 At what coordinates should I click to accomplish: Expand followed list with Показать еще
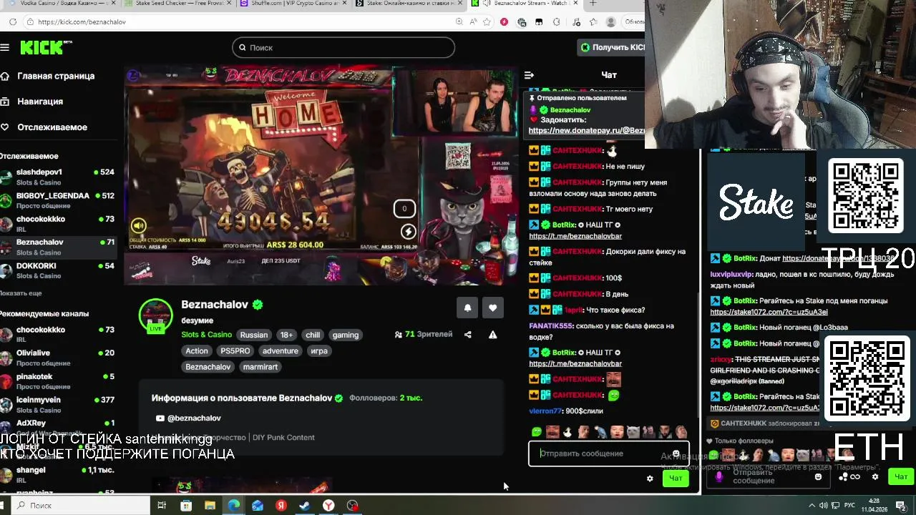[21, 293]
